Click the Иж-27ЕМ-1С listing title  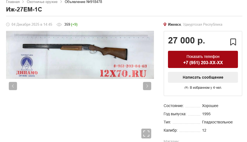[24, 10]
